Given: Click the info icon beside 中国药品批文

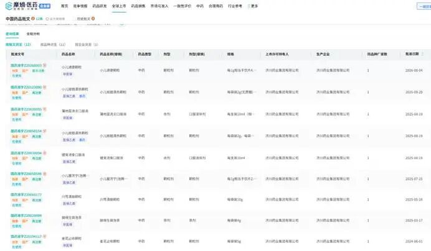Looking at the screenshot, I should 33,19.
